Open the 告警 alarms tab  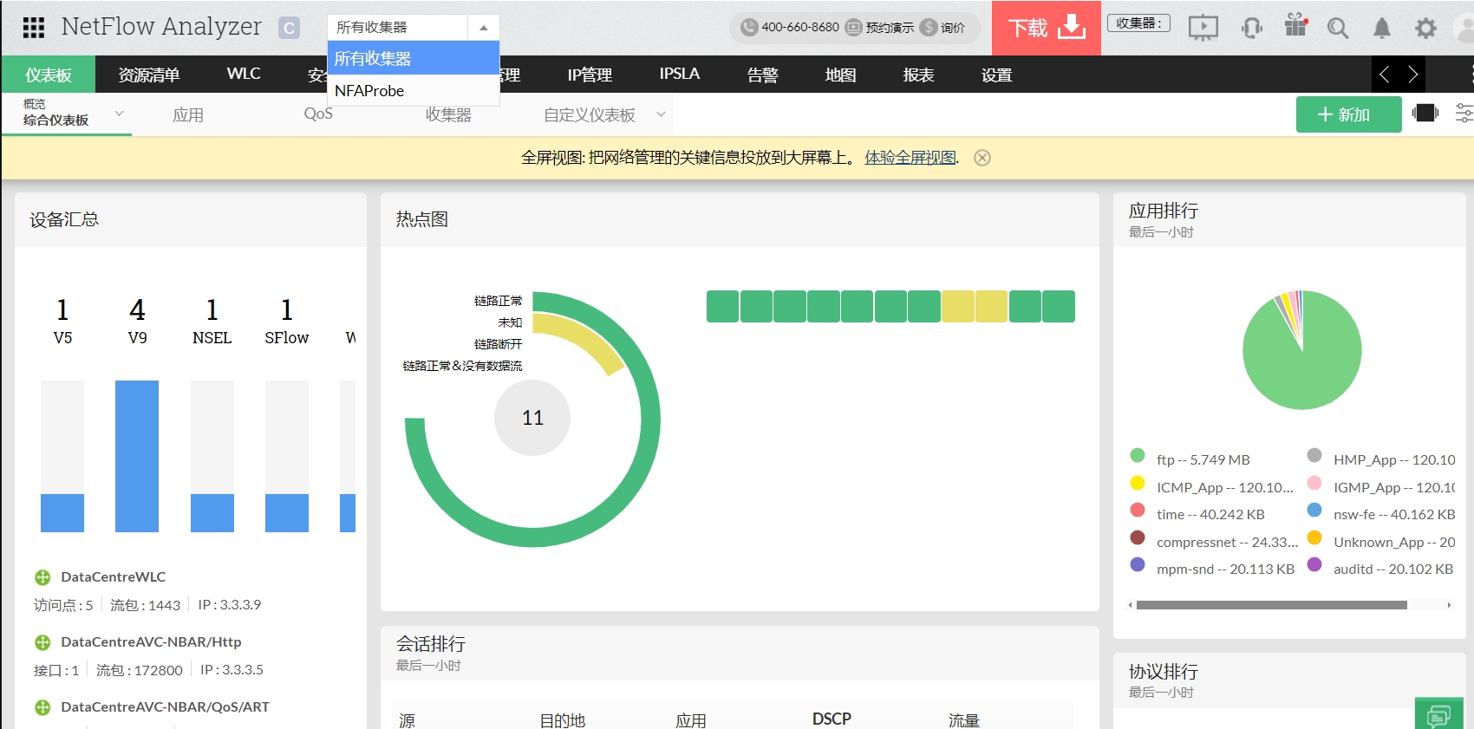point(763,75)
